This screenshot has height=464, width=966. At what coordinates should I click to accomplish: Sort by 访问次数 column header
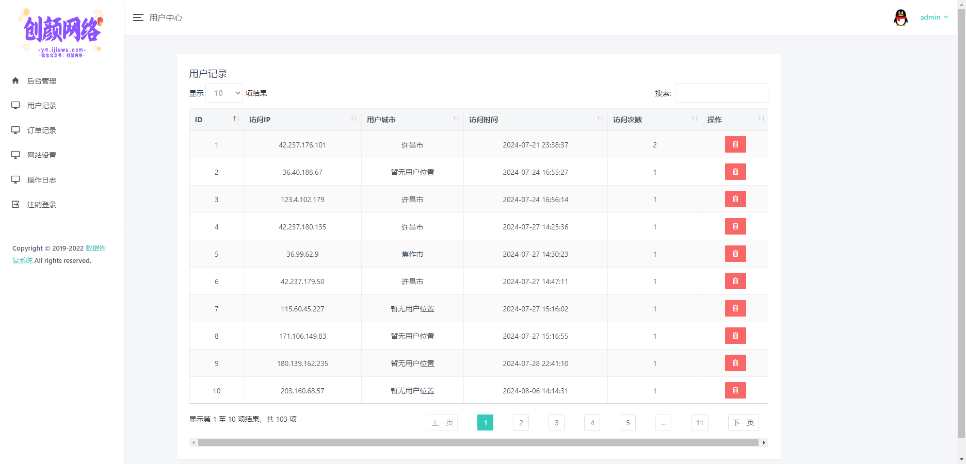pos(654,120)
